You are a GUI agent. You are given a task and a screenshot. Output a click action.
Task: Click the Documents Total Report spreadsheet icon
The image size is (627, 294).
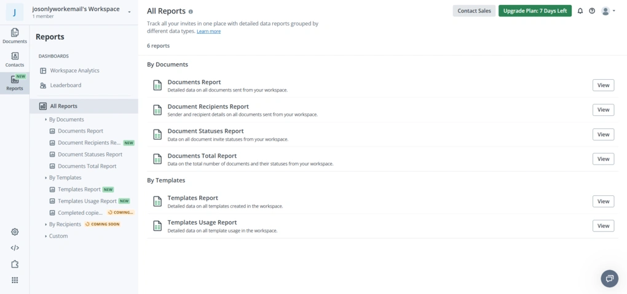click(x=157, y=159)
